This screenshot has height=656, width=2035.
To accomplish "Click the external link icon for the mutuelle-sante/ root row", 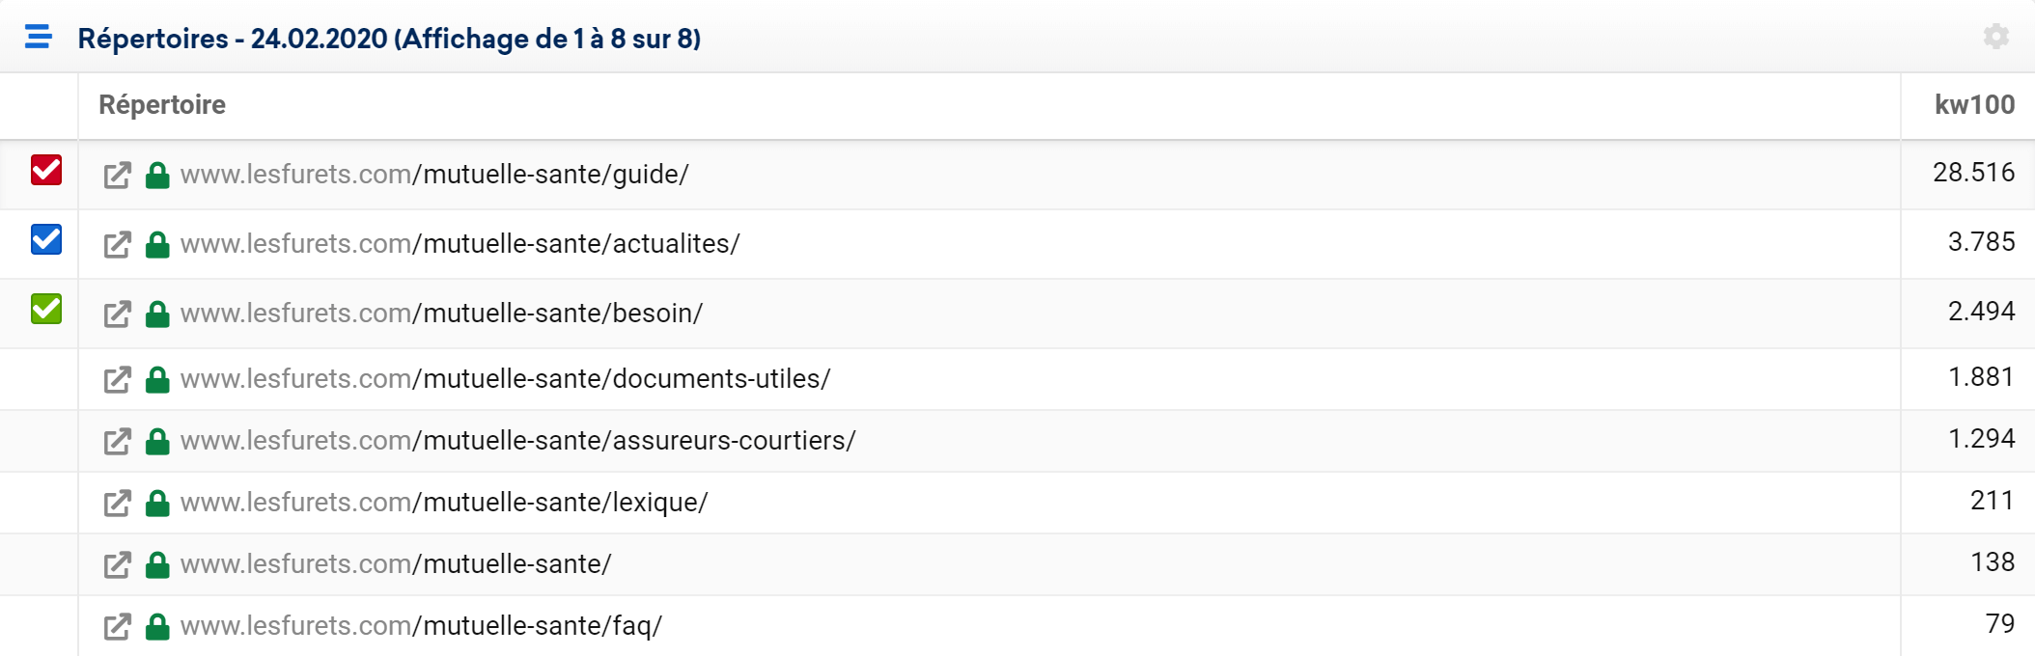I will click(x=117, y=565).
